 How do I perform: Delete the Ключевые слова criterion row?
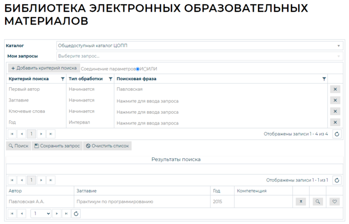point(335,111)
